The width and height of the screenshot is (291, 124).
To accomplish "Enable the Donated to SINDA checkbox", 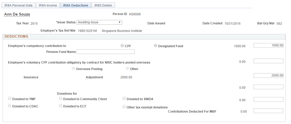I will point(124,99).
